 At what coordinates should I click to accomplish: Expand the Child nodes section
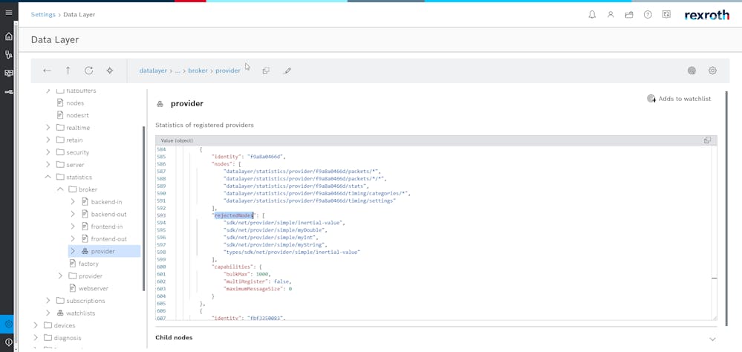[712, 338]
